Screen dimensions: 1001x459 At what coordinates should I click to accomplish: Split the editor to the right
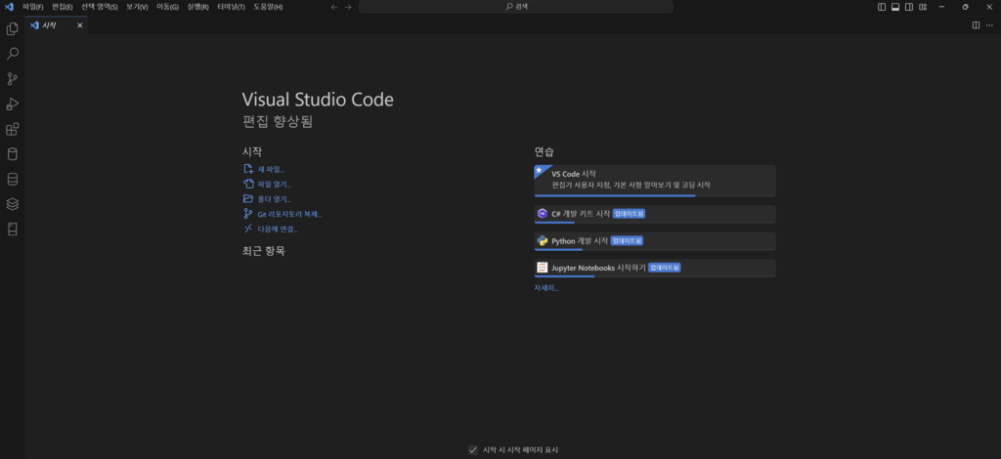976,25
